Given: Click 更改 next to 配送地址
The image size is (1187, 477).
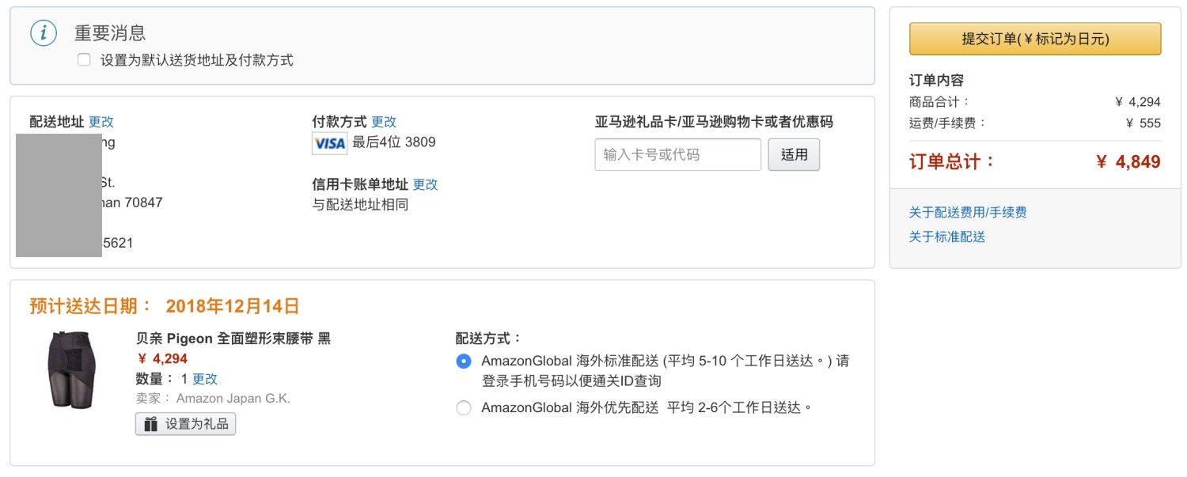Looking at the screenshot, I should click(x=101, y=122).
